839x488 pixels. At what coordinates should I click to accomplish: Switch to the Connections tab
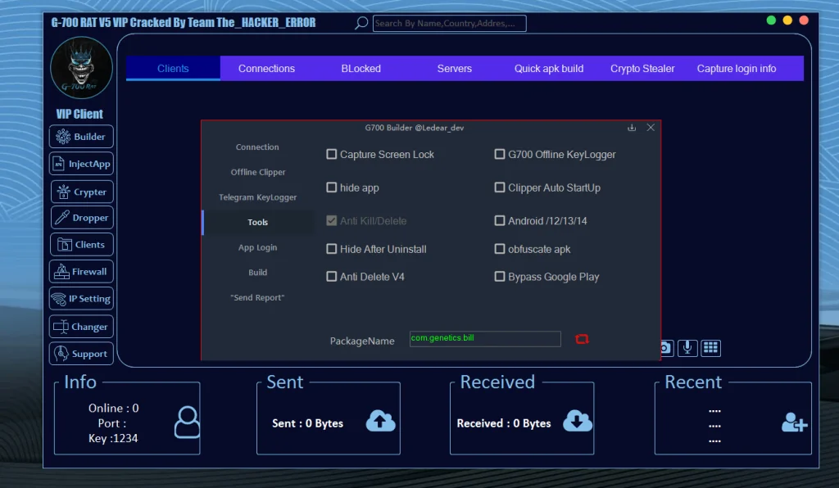pos(266,68)
